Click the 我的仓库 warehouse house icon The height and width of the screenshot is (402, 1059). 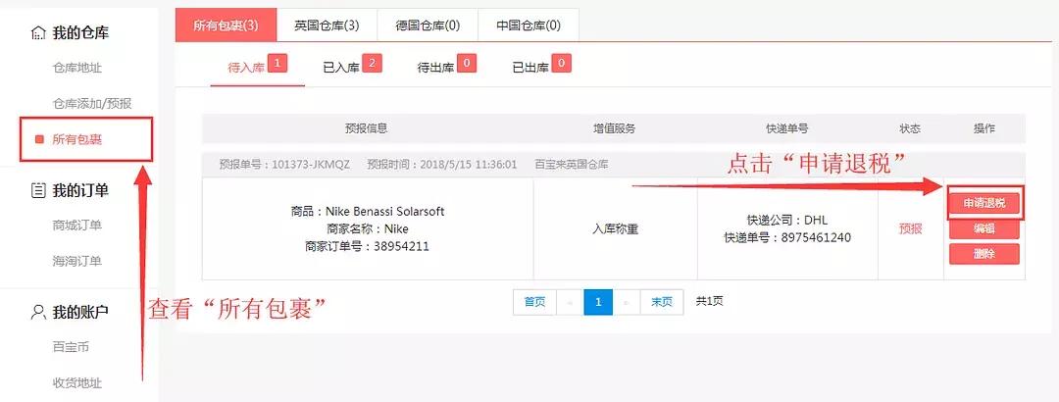point(38,33)
